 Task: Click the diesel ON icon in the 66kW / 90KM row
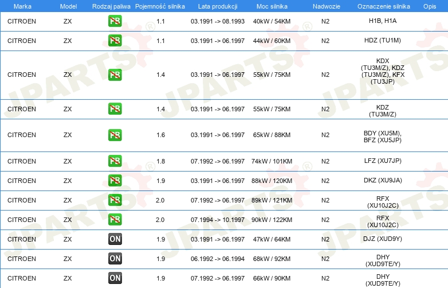tap(115, 278)
